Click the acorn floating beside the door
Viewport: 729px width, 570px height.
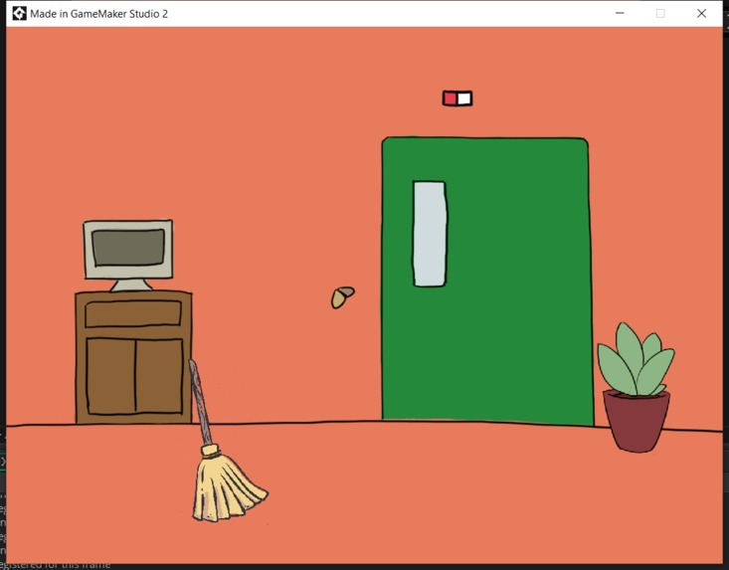click(343, 297)
